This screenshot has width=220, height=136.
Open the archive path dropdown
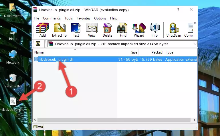[195, 44]
